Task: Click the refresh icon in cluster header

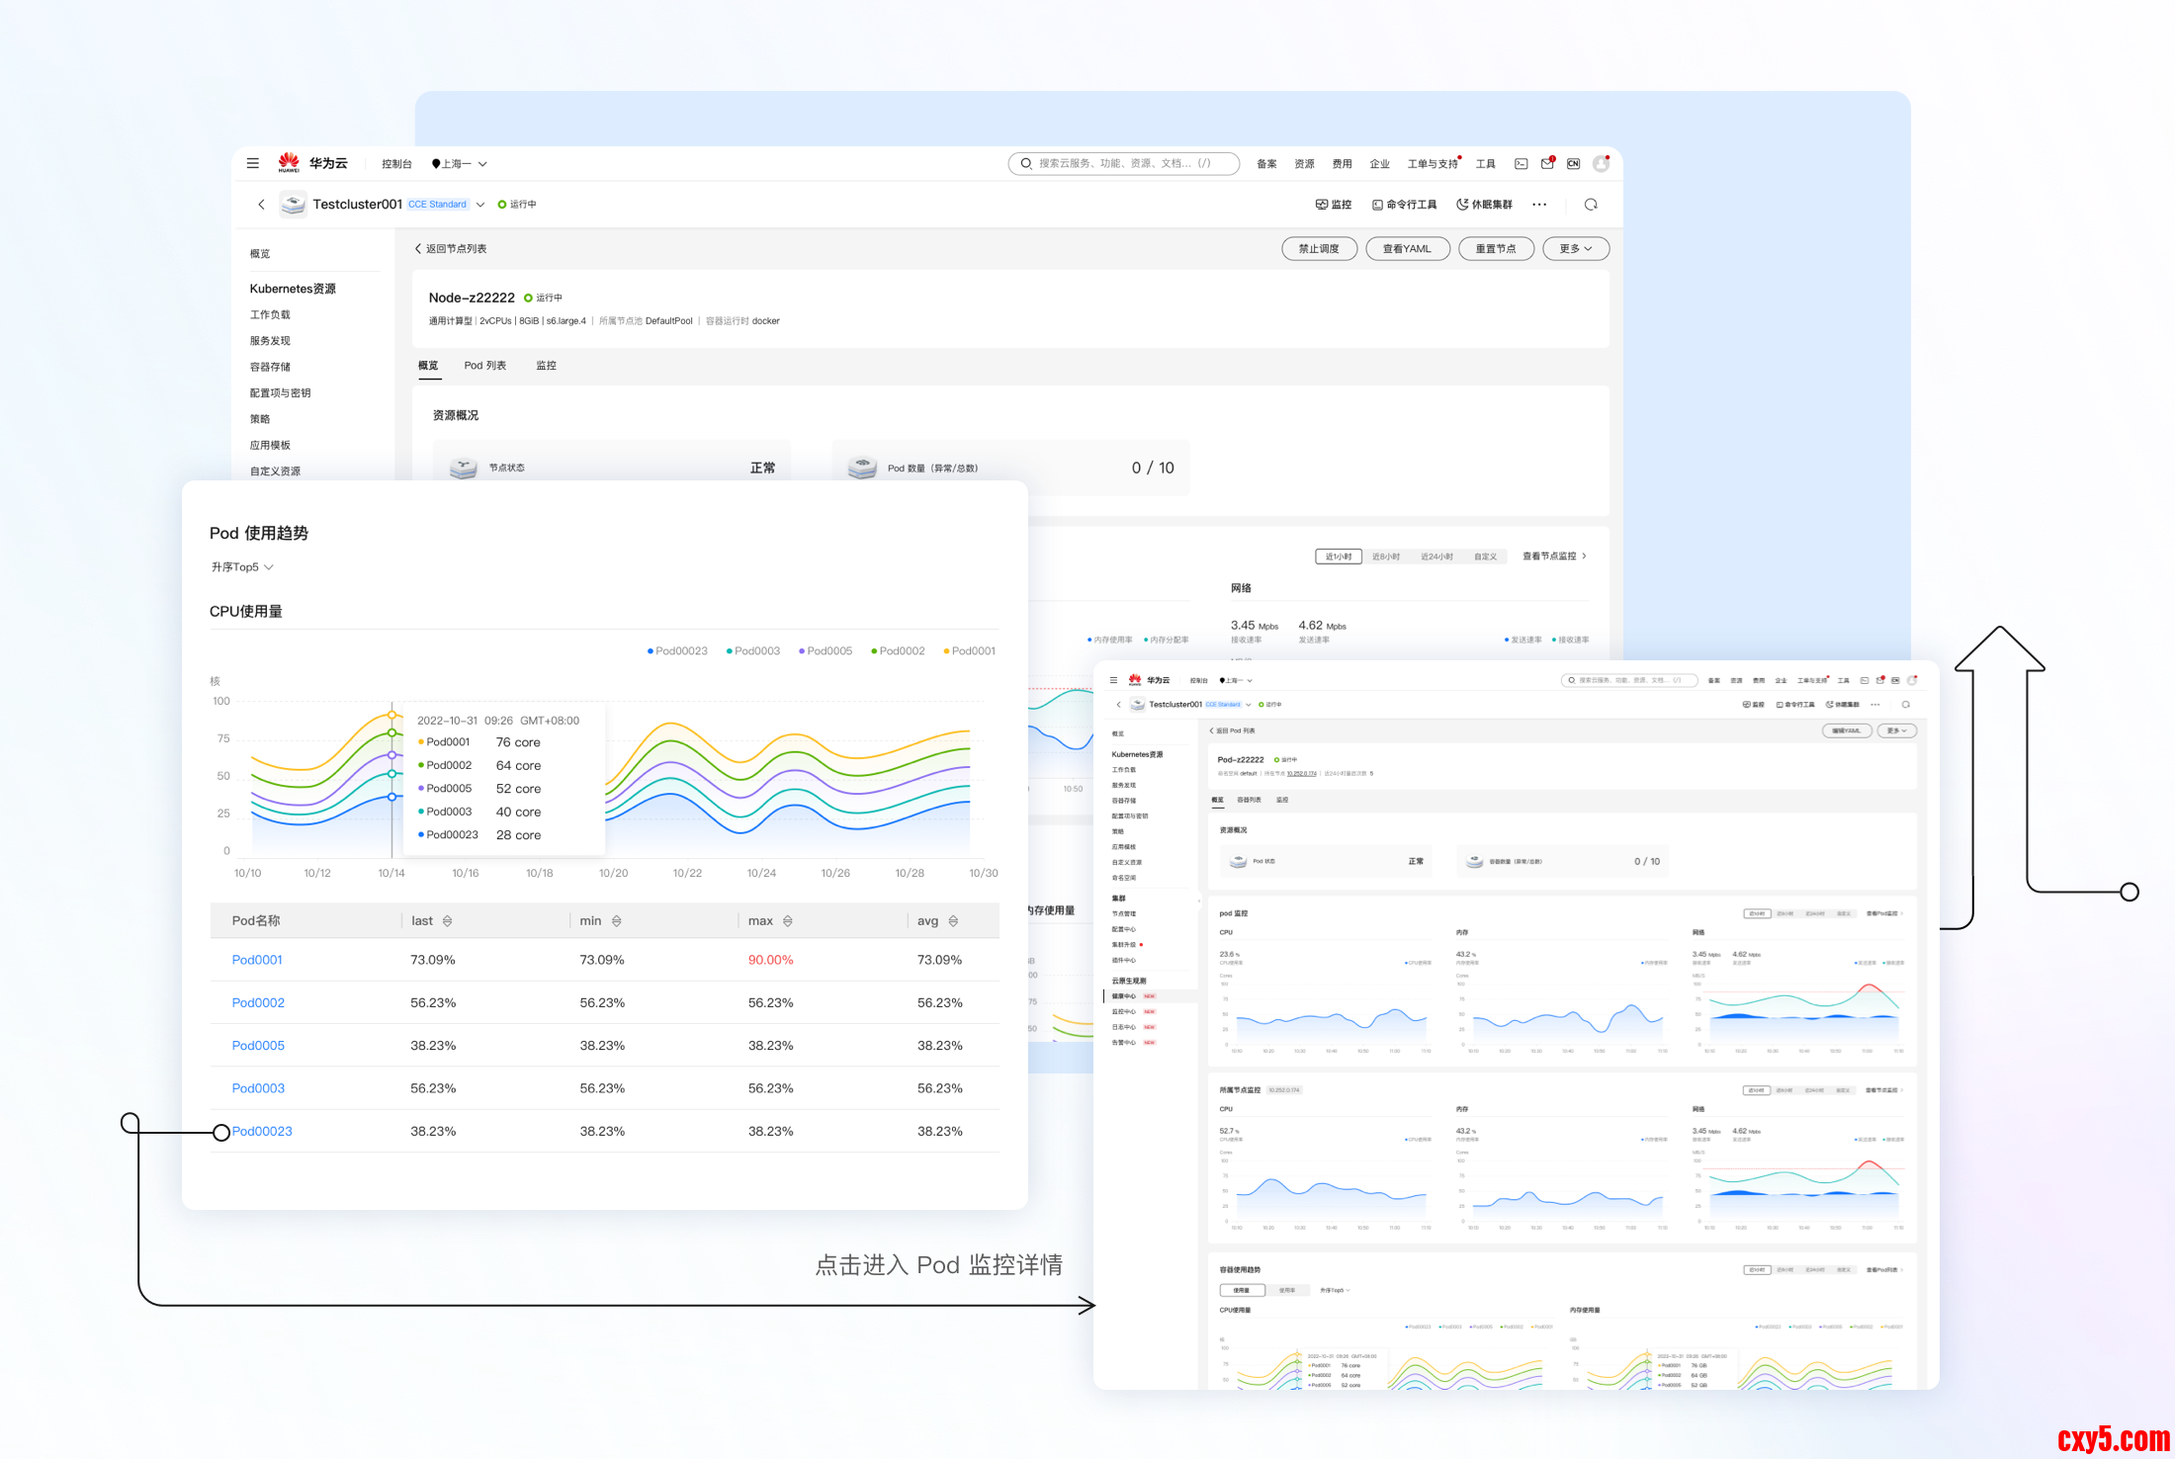Action: [1591, 205]
